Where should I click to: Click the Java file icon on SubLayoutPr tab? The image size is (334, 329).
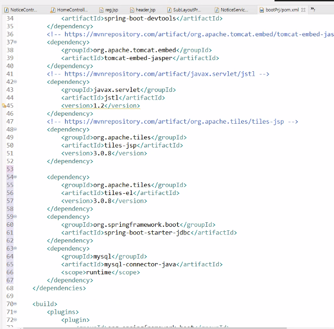169,10
